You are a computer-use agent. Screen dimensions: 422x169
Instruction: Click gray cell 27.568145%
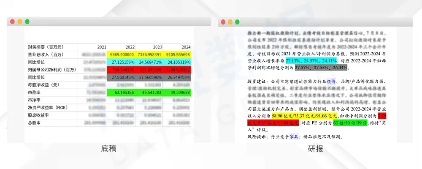[x=121, y=77]
